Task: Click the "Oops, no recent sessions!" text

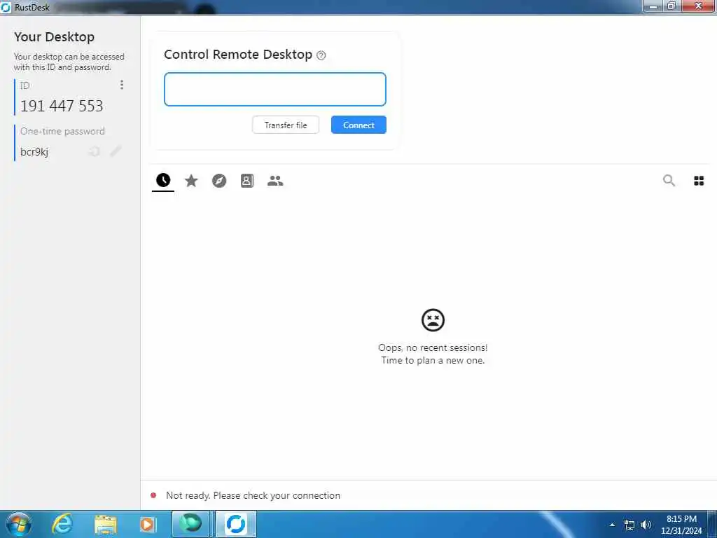Action: [433, 347]
